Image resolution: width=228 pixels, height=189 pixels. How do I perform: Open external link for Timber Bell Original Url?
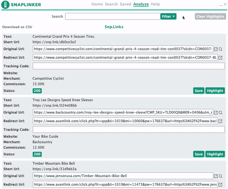pos(216,176)
